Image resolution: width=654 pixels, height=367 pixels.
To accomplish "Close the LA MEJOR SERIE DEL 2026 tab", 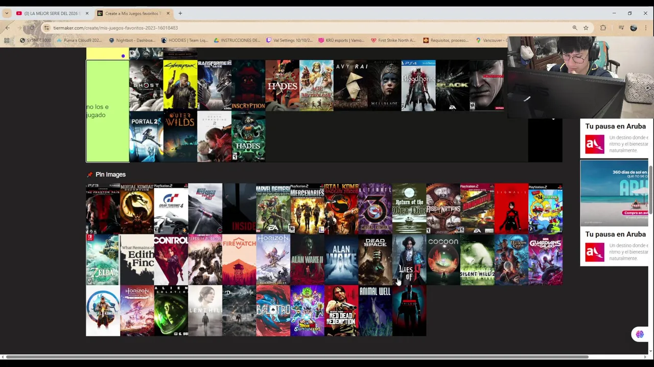I will 87,13.
